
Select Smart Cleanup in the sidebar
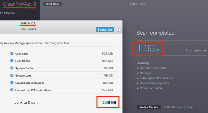[x=7, y=13]
